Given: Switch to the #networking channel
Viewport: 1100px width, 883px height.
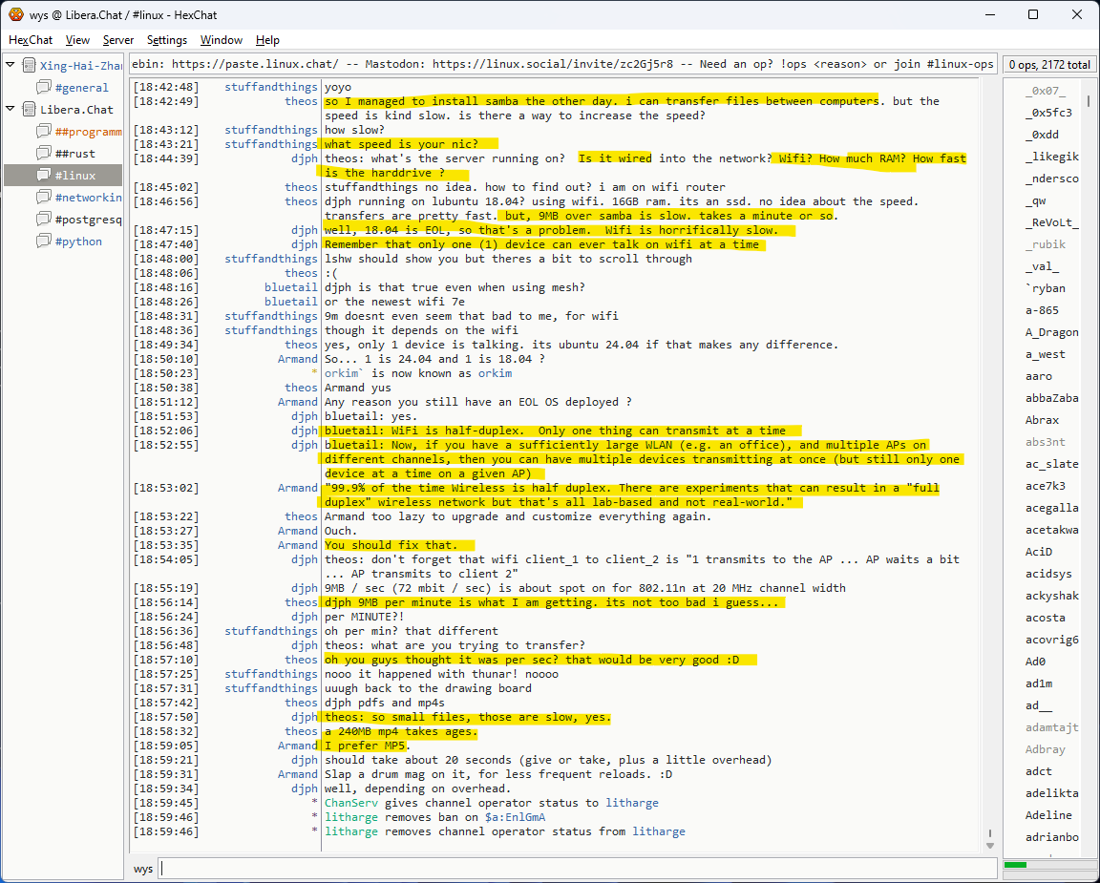Looking at the screenshot, I should (x=88, y=198).
